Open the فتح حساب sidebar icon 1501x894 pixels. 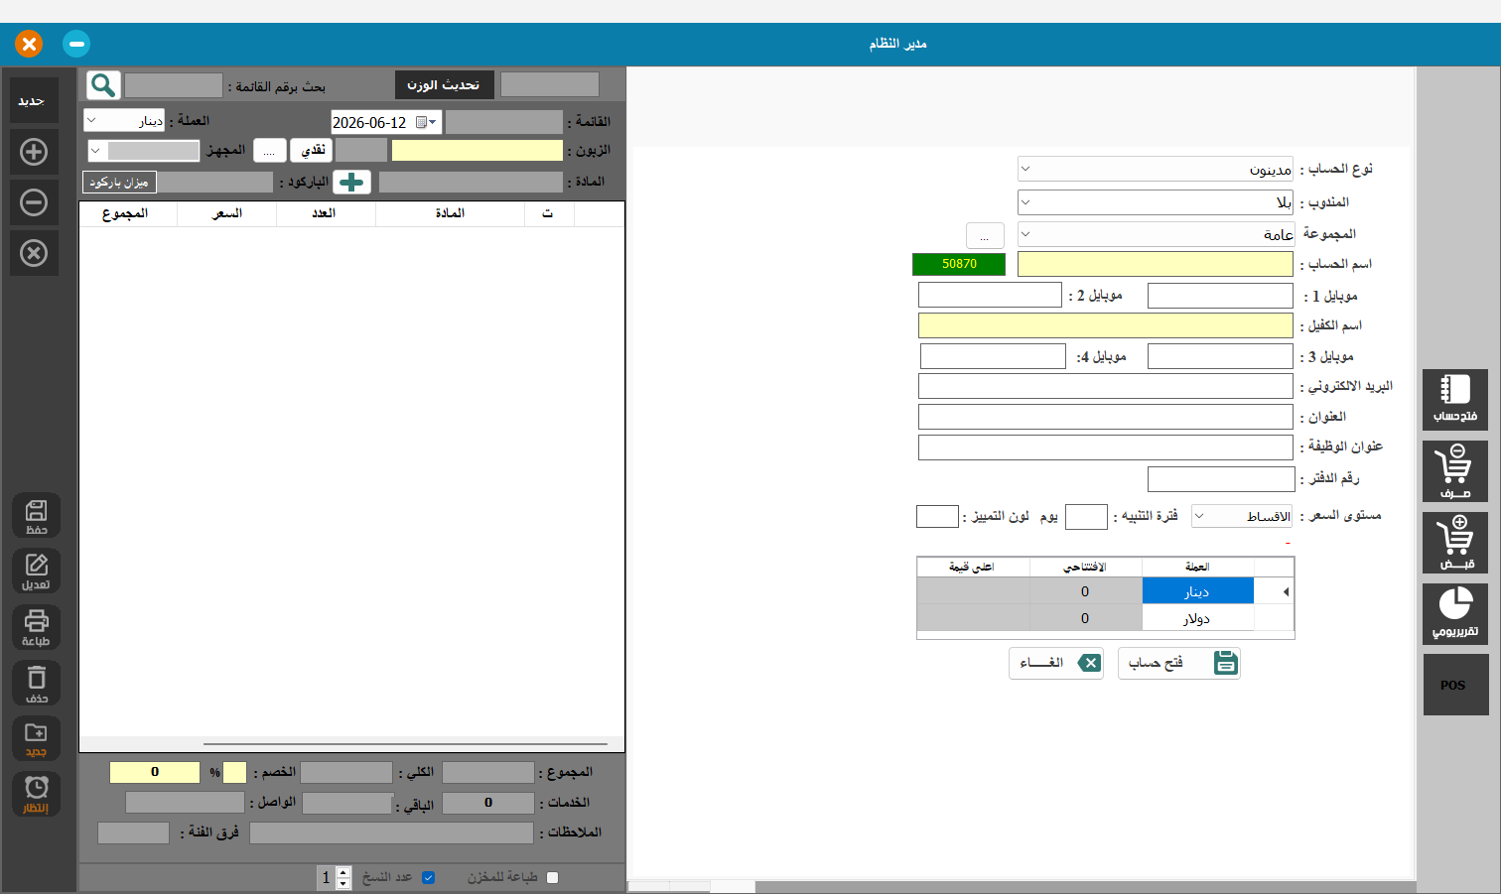point(1454,400)
